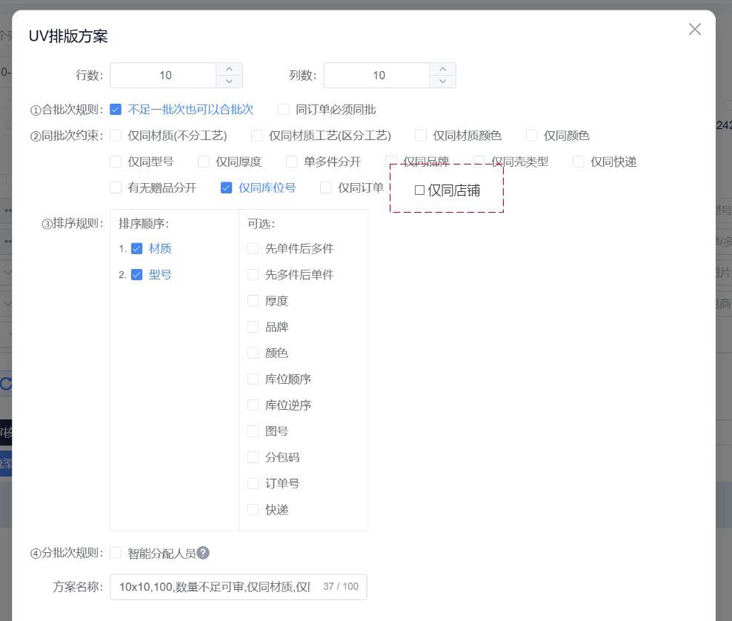732x621 pixels.
Task: Uncheck 不足一批次也可以合批次 option
Action: [x=116, y=110]
